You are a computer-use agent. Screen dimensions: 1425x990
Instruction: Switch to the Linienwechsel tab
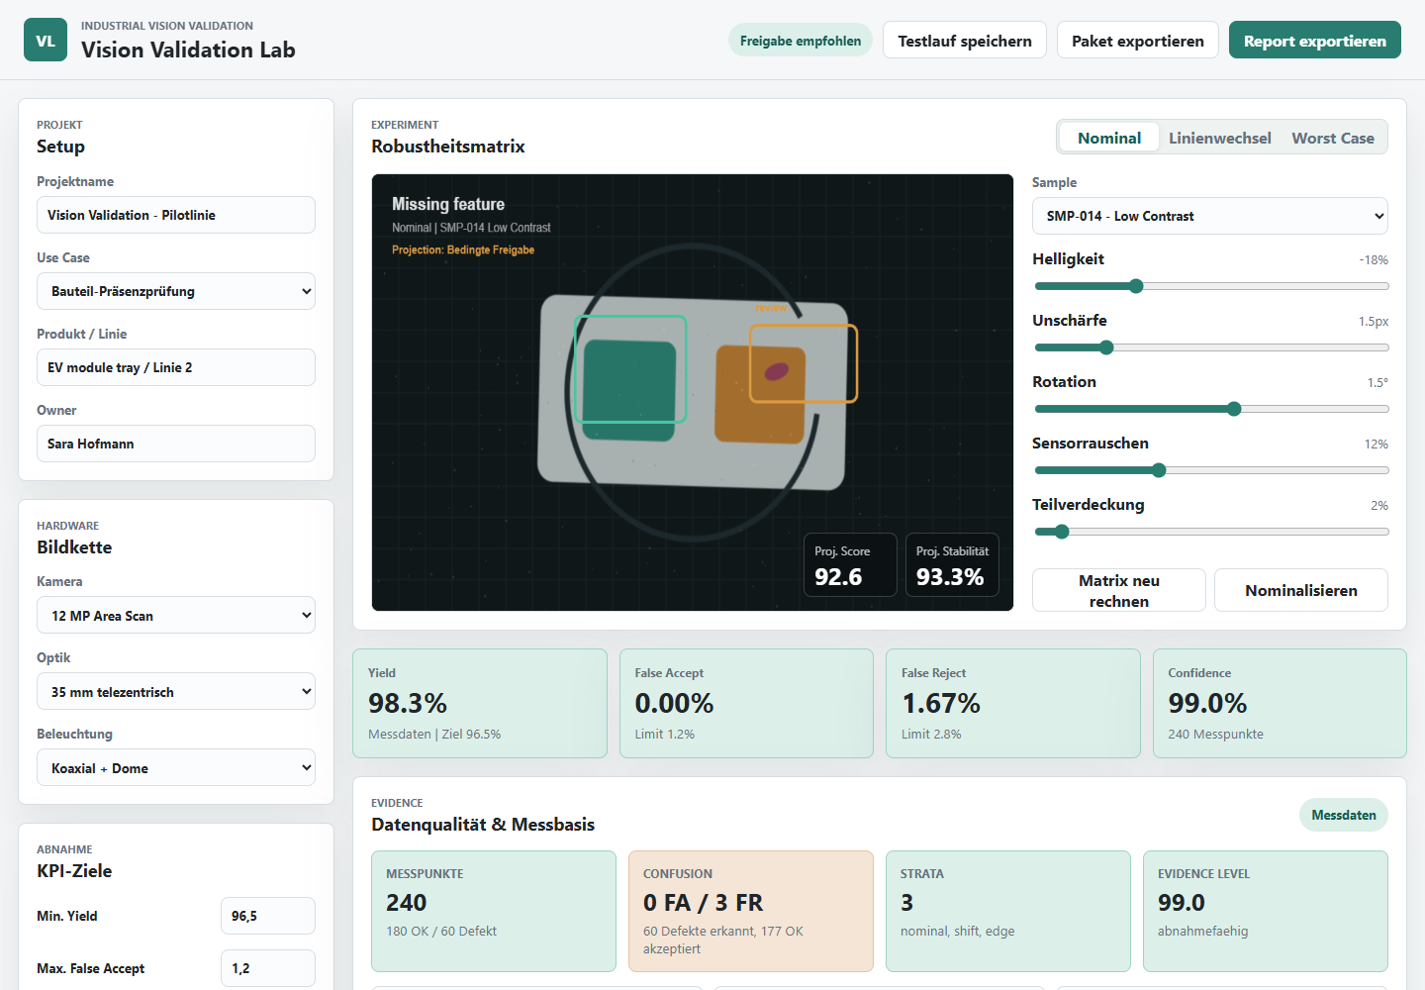[1220, 138]
